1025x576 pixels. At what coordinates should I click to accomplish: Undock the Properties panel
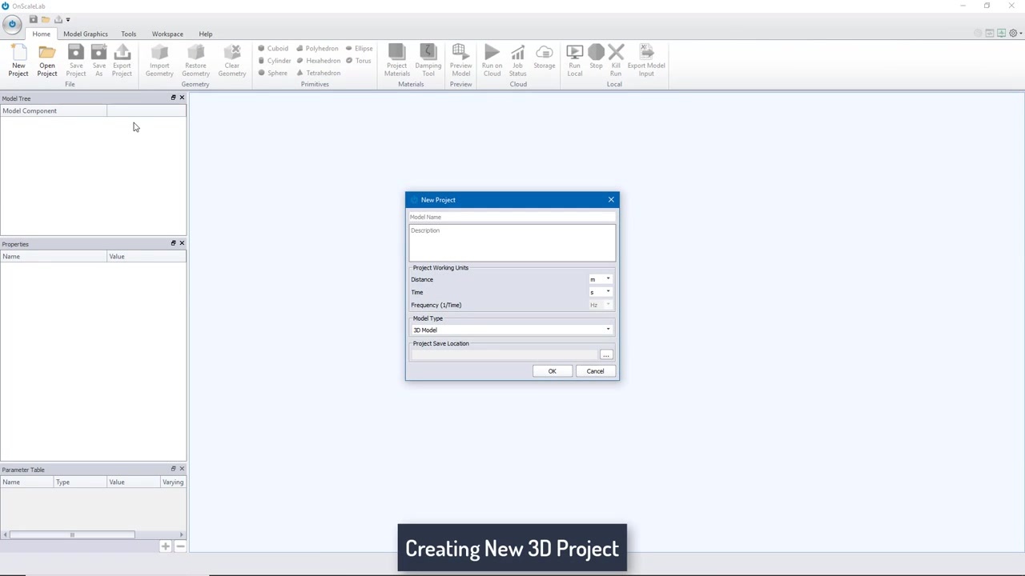173,243
